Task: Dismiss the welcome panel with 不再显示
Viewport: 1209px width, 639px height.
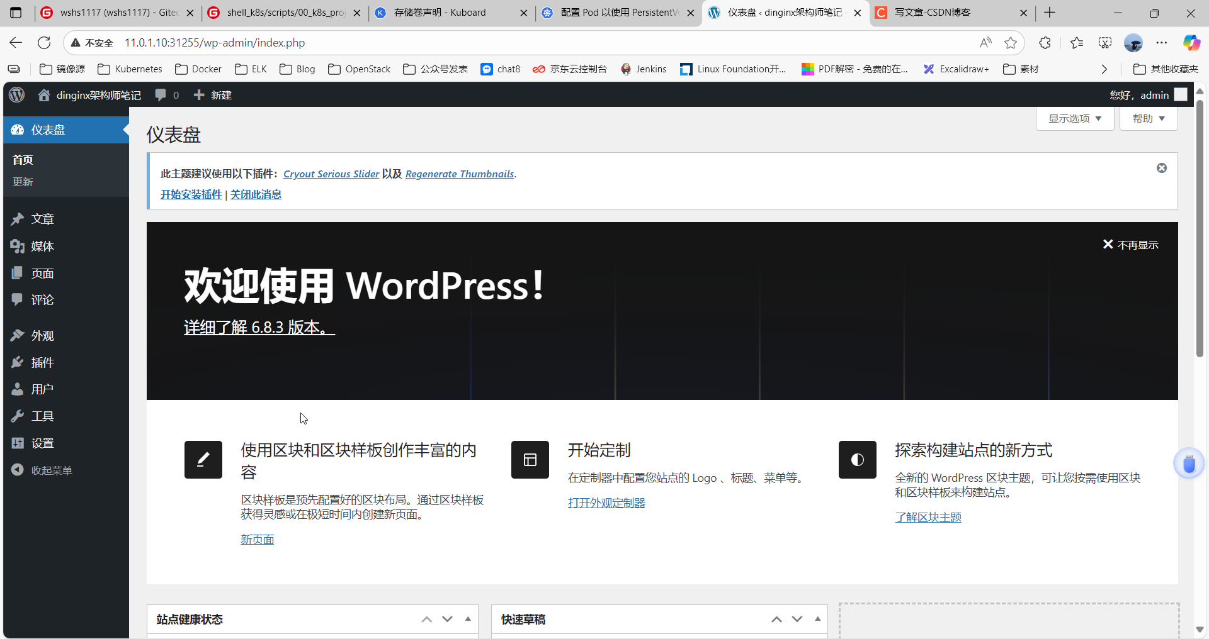Action: (x=1130, y=245)
